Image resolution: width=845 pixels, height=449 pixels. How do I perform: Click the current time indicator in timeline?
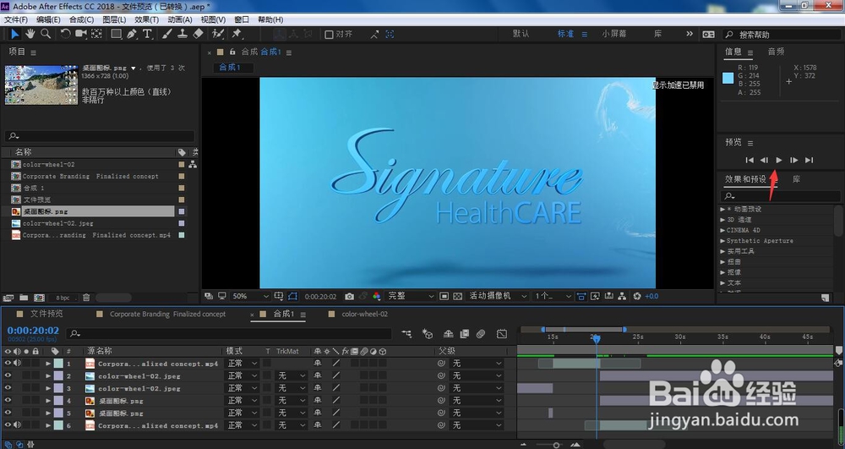pos(596,338)
